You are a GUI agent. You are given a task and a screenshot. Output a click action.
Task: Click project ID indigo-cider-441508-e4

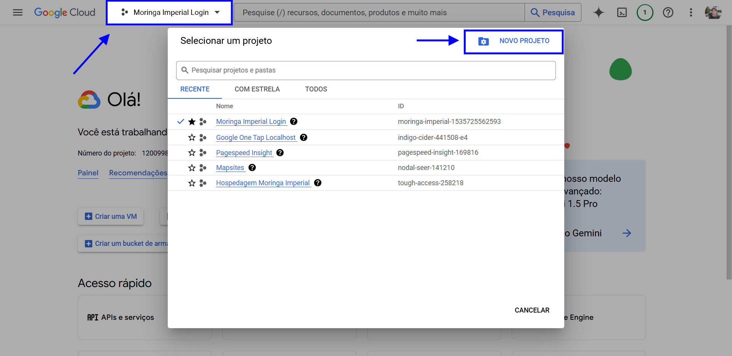[433, 138]
